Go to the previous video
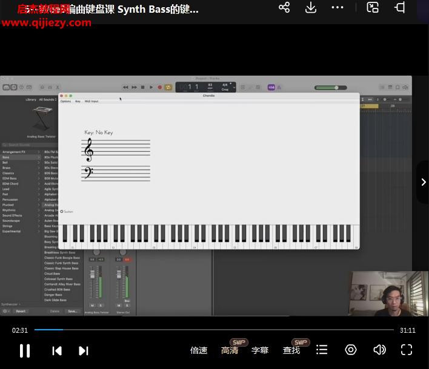This screenshot has height=369, width=429. tap(56, 350)
